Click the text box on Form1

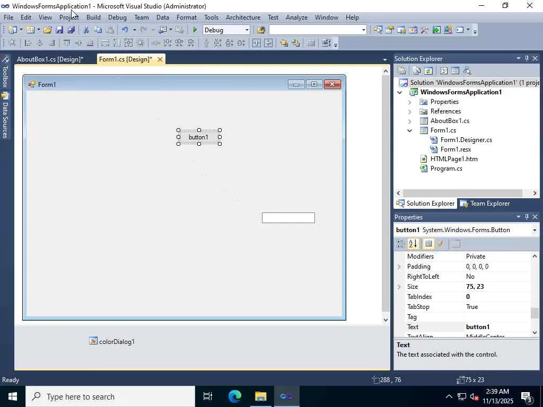[x=288, y=218]
